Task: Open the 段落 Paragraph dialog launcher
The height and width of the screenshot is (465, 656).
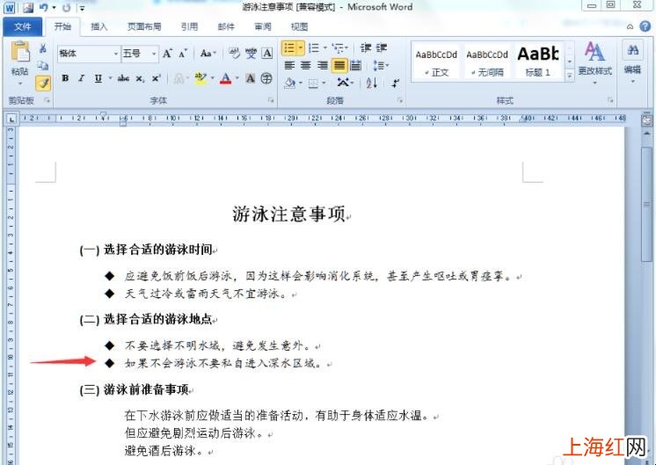Action: (x=400, y=100)
